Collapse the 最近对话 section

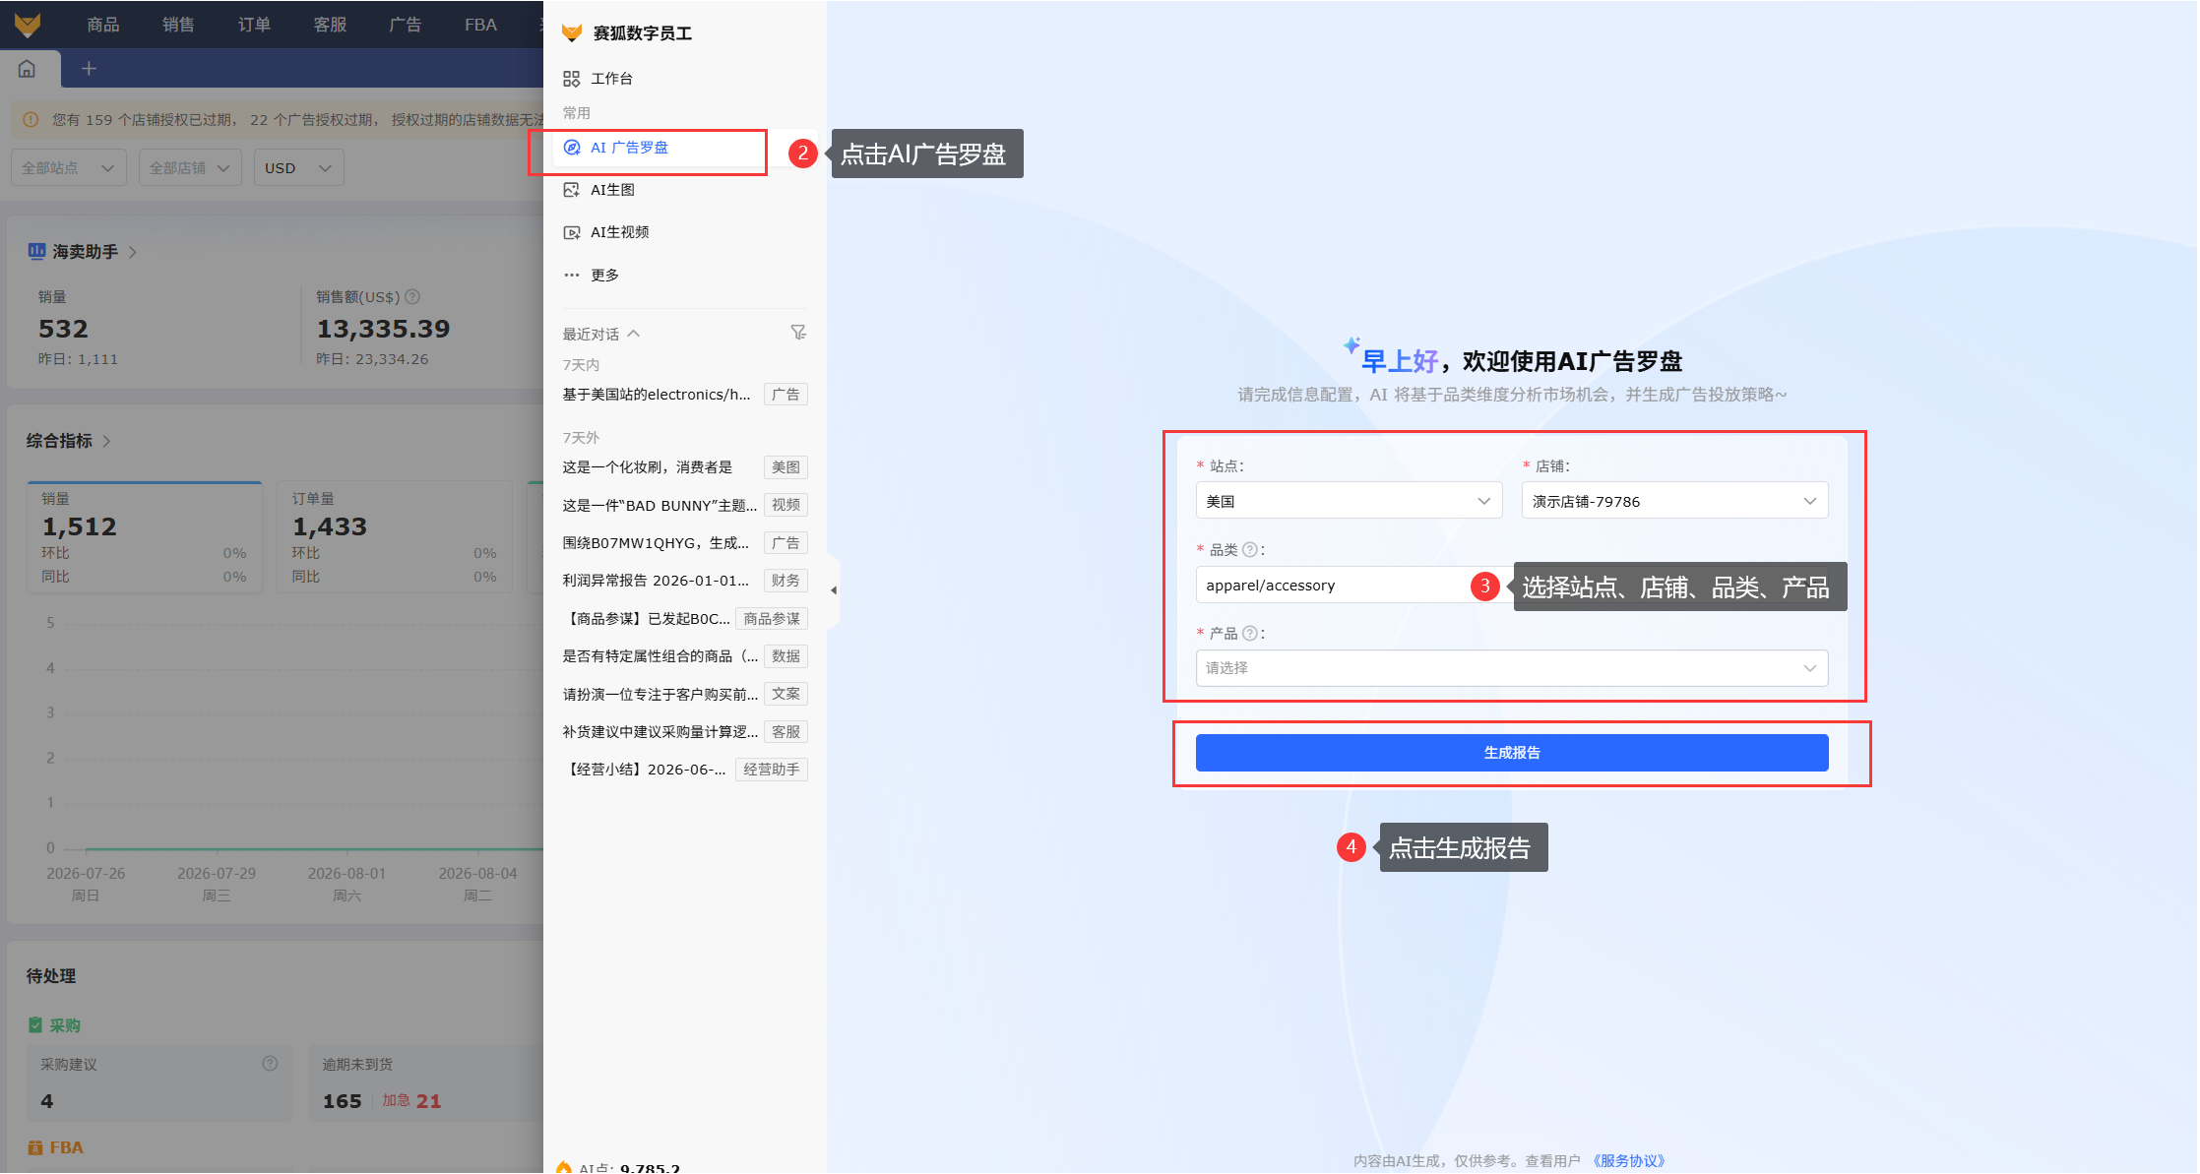coord(634,334)
